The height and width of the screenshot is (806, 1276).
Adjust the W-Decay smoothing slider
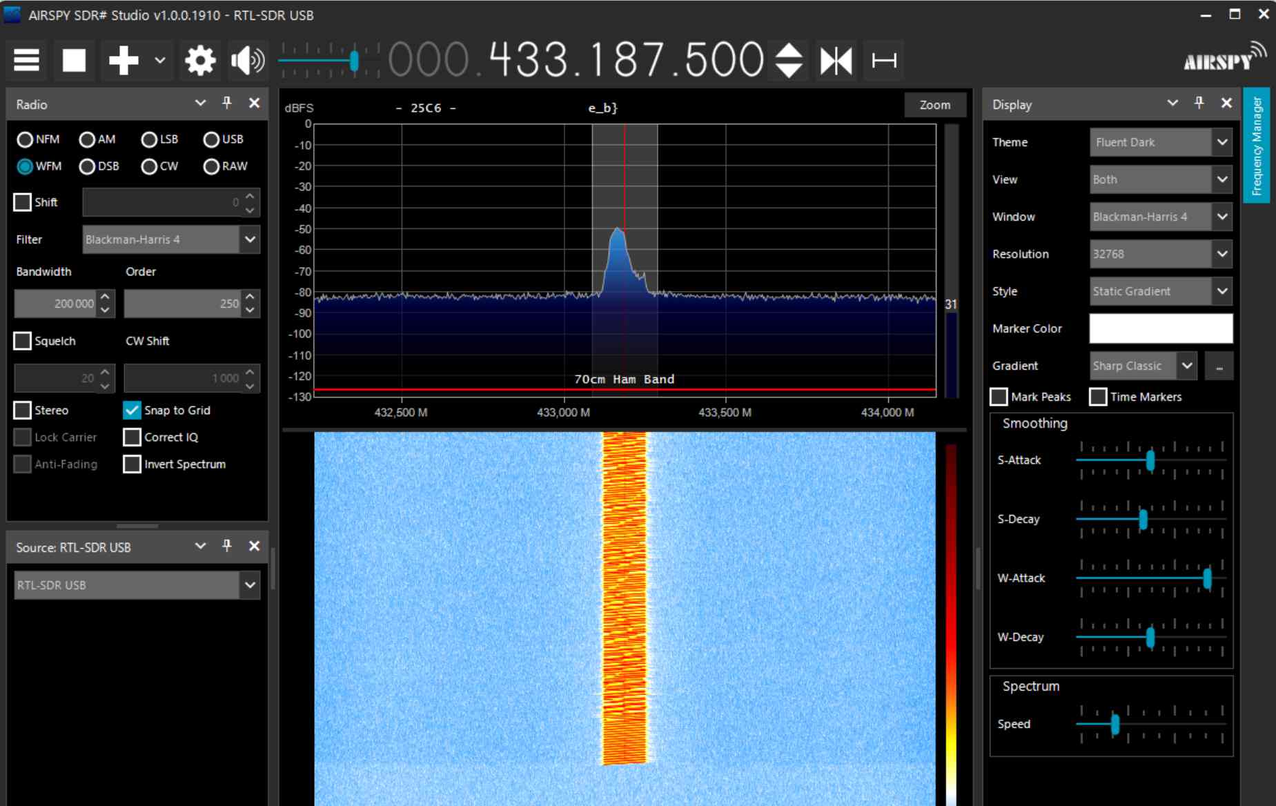pyautogui.click(x=1150, y=637)
